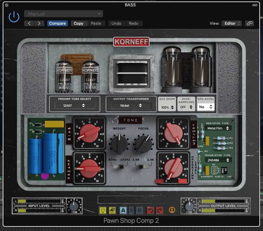263x231 pixels.
Task: Go to next preset arrow
Action: tap(39, 23)
